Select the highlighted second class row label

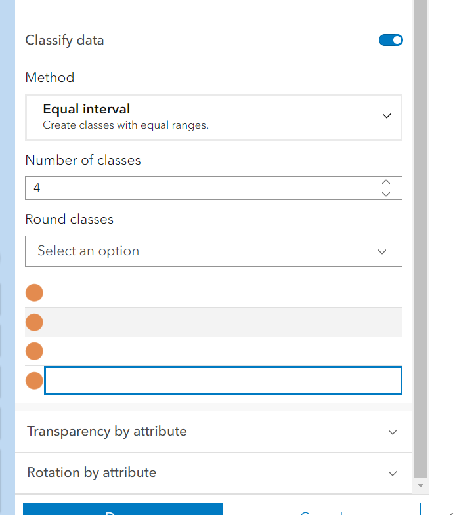coord(223,322)
